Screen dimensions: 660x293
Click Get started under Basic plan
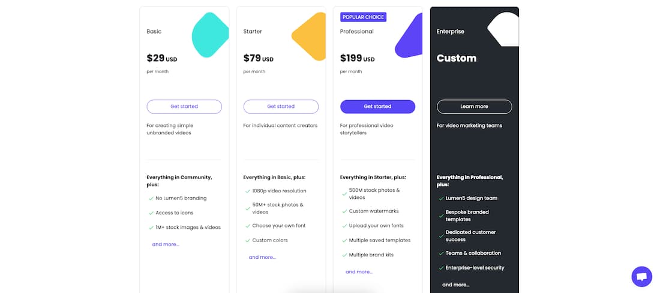(x=184, y=107)
